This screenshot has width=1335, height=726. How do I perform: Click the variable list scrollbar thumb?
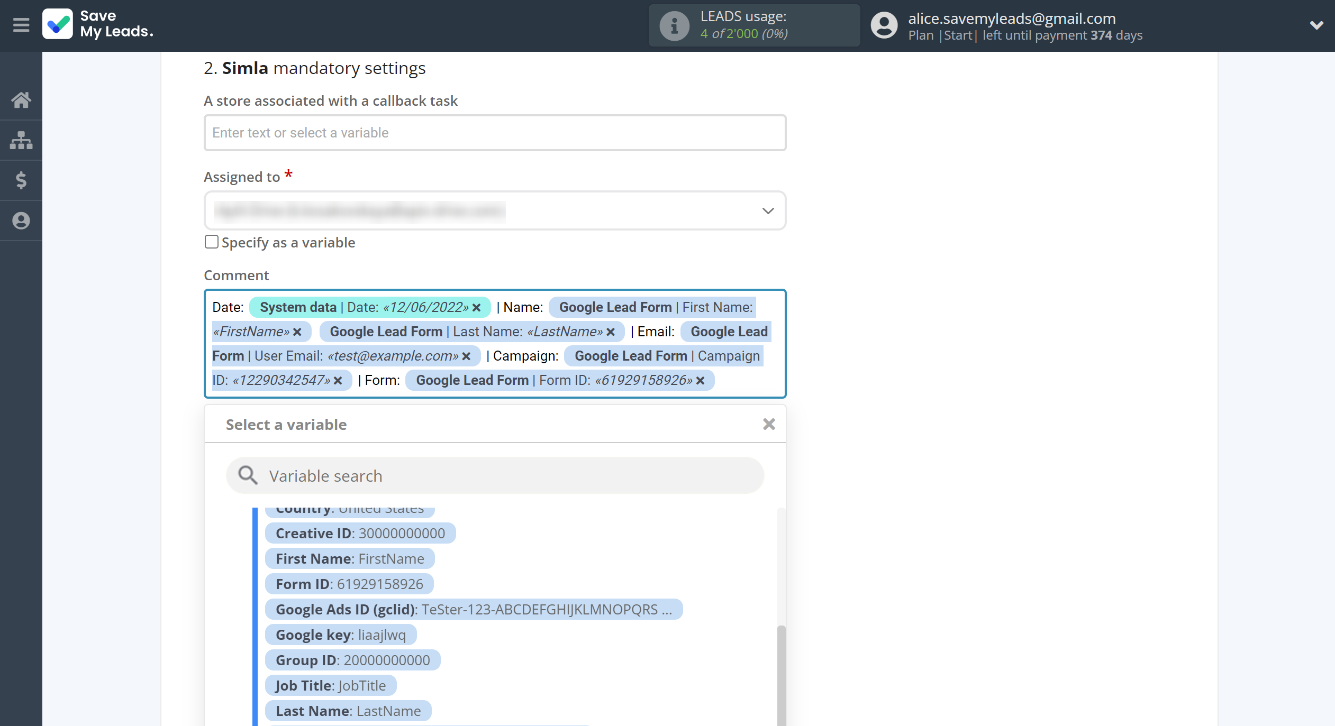click(781, 675)
